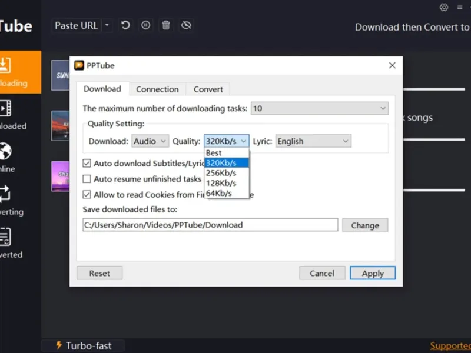Uncheck Allow to read Cookies option
This screenshot has height=353, width=471.
click(87, 195)
